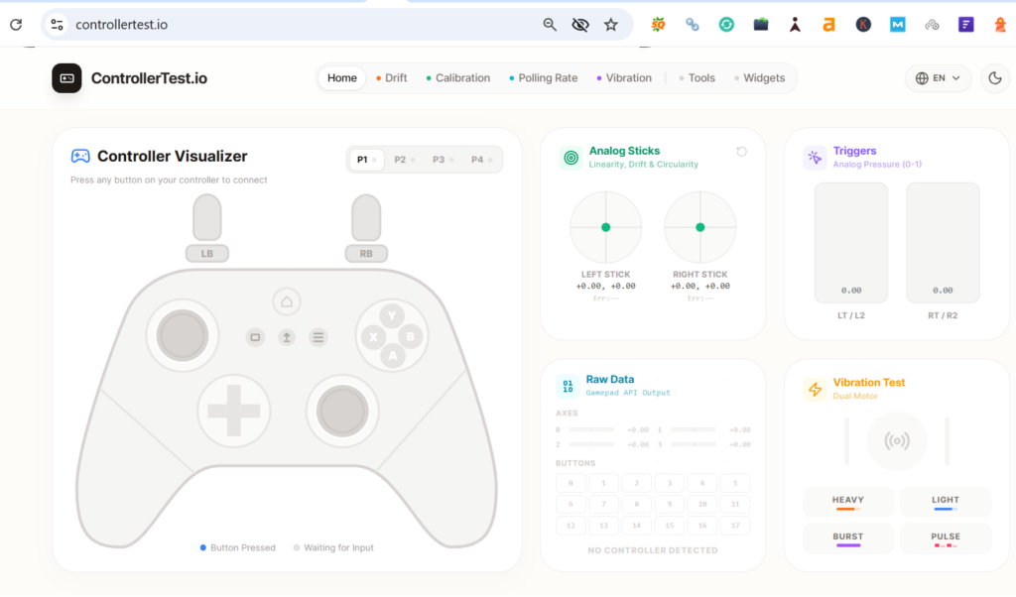This screenshot has width=1016, height=597.
Task: Click the view button left of share
Action: [x=255, y=337]
